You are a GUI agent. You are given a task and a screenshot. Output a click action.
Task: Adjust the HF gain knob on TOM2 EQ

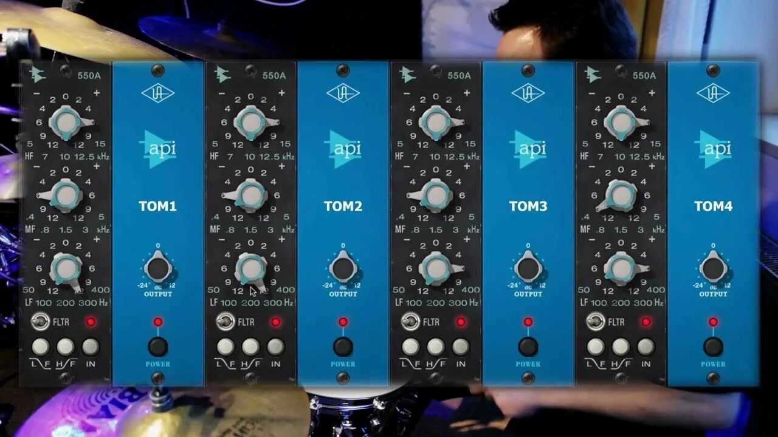point(252,123)
